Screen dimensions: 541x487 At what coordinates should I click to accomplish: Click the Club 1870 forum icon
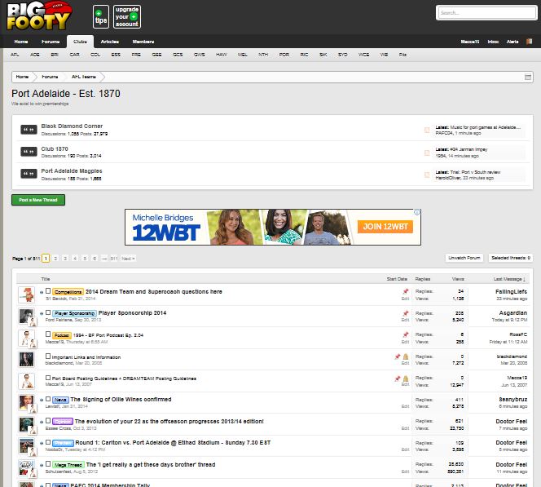(28, 152)
